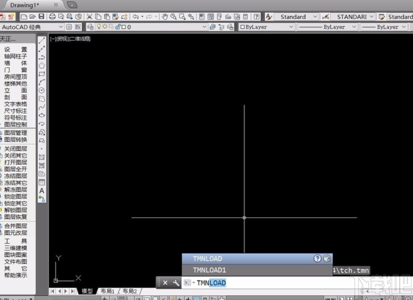This screenshot has width=413, height=300.
Task: Switch to the 布局2 layout tab
Action: (130, 291)
